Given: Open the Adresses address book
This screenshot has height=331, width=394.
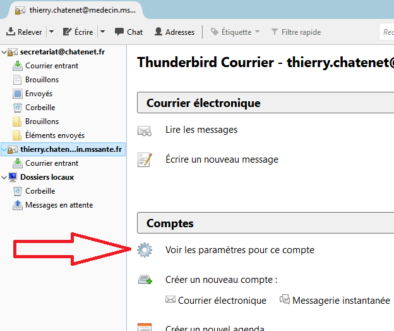Looking at the screenshot, I should 174,32.
